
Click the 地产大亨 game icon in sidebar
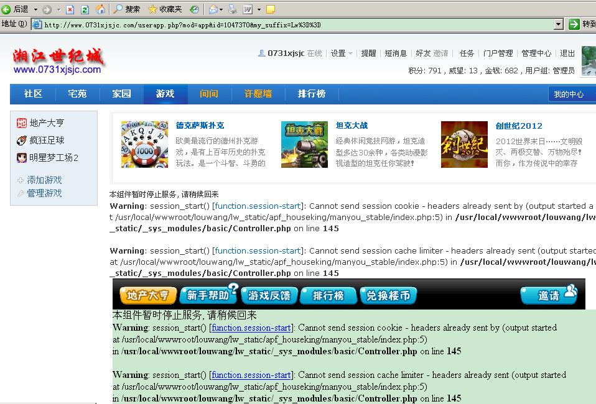[22, 123]
